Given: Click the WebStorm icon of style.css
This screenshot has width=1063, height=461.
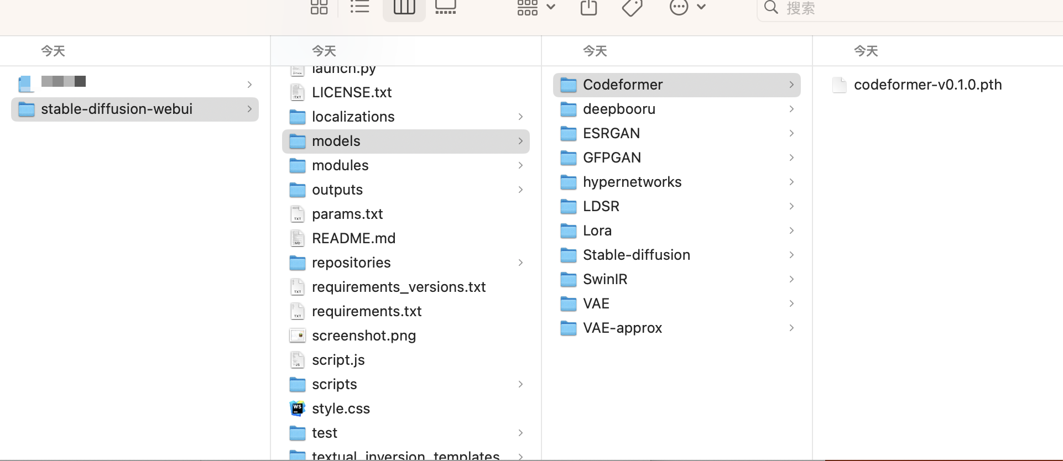Looking at the screenshot, I should point(298,408).
